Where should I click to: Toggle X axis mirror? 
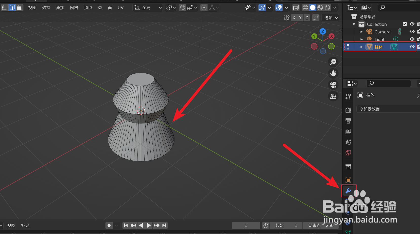click(294, 18)
